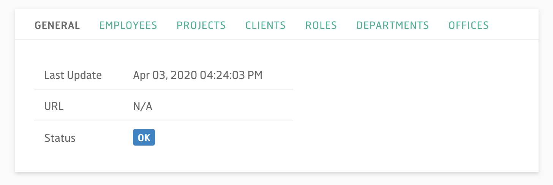Screen dimensions: 553x185
Task: Select the GENERAL tab
Action: pos(57,25)
